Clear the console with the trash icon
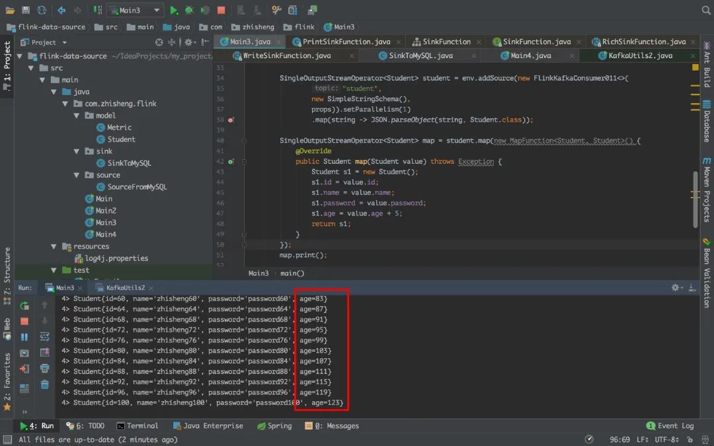Image resolution: width=714 pixels, height=446 pixels. coord(44,385)
